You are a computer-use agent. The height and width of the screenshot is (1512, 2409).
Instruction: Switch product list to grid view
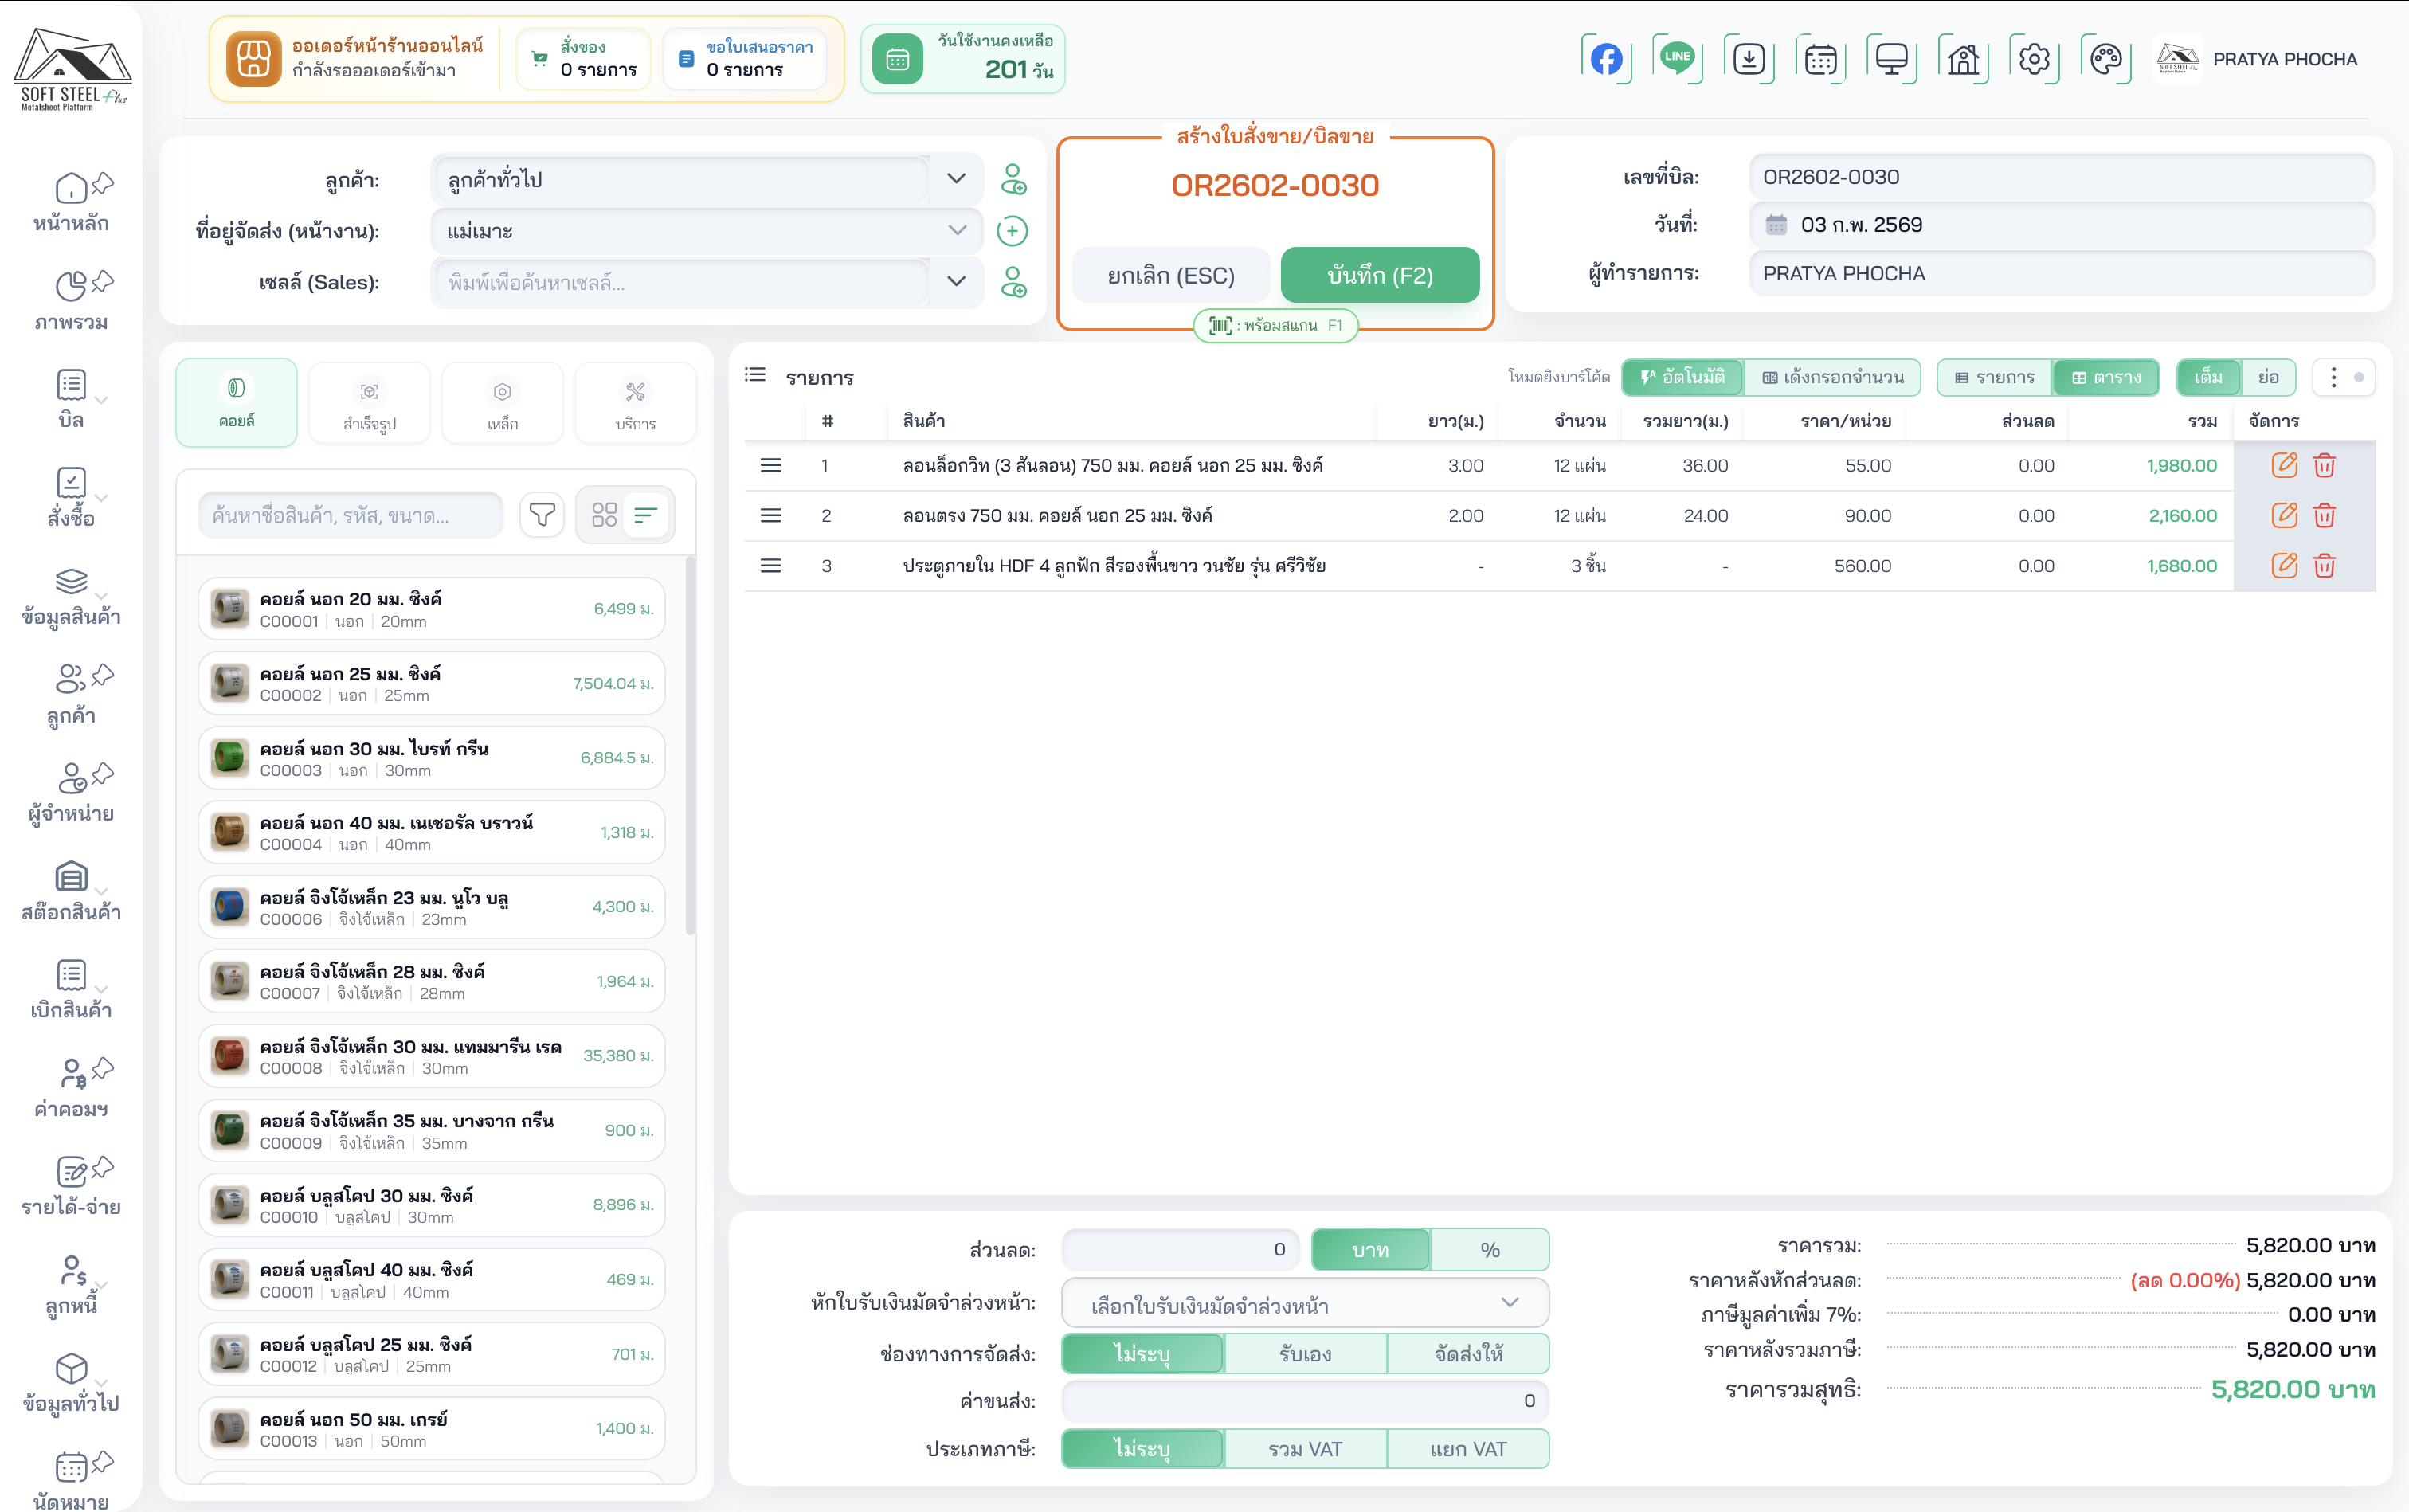604,515
